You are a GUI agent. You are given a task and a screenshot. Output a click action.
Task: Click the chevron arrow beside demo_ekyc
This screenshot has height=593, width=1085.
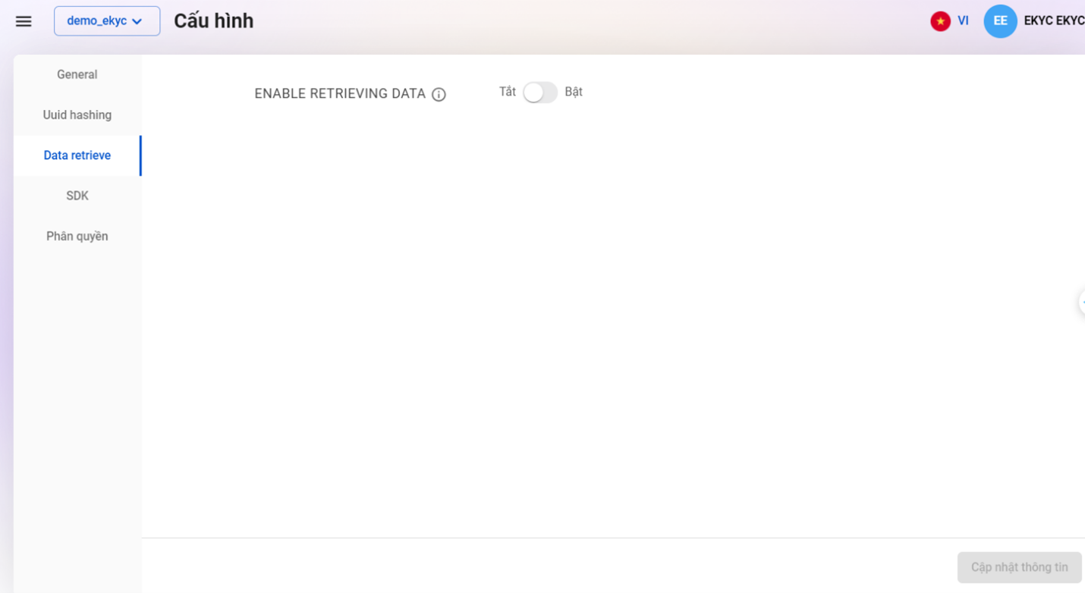[x=137, y=21]
